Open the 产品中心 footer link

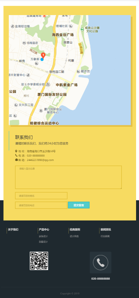tap(44, 230)
